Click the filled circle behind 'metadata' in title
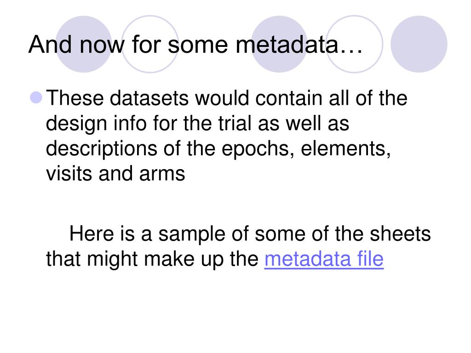The image size is (471, 353). (x=279, y=44)
